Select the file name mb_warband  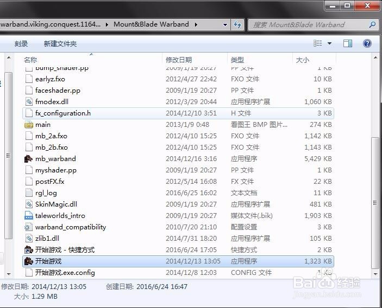click(x=55, y=159)
